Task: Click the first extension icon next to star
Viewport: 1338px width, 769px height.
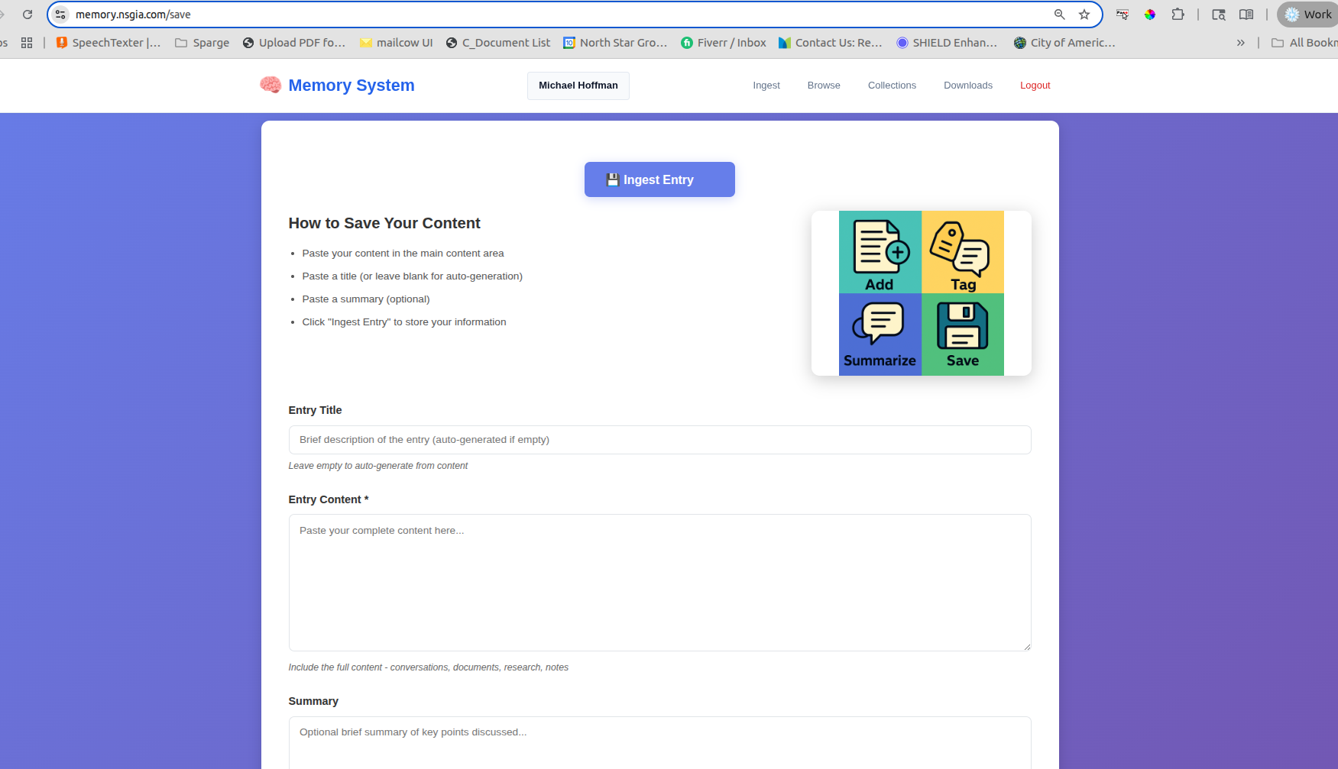Action: coord(1123,15)
